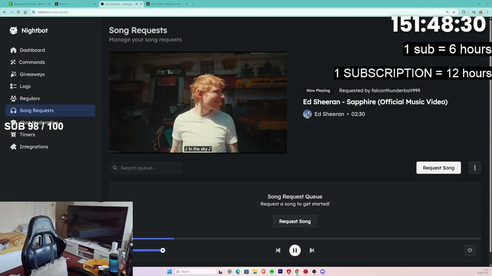Click the Logs list icon
The image size is (492, 276).
[13, 86]
